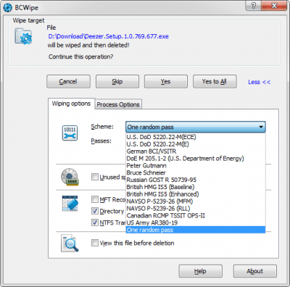Collapse the Scheme combo box arrow
Viewport: 290px width, 287px height.
(x=261, y=127)
